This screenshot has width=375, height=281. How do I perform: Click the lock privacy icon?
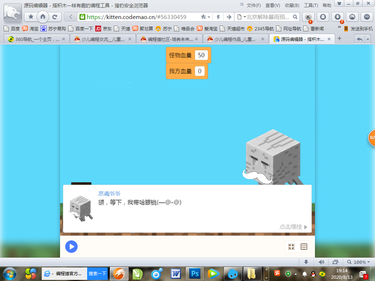323,17
